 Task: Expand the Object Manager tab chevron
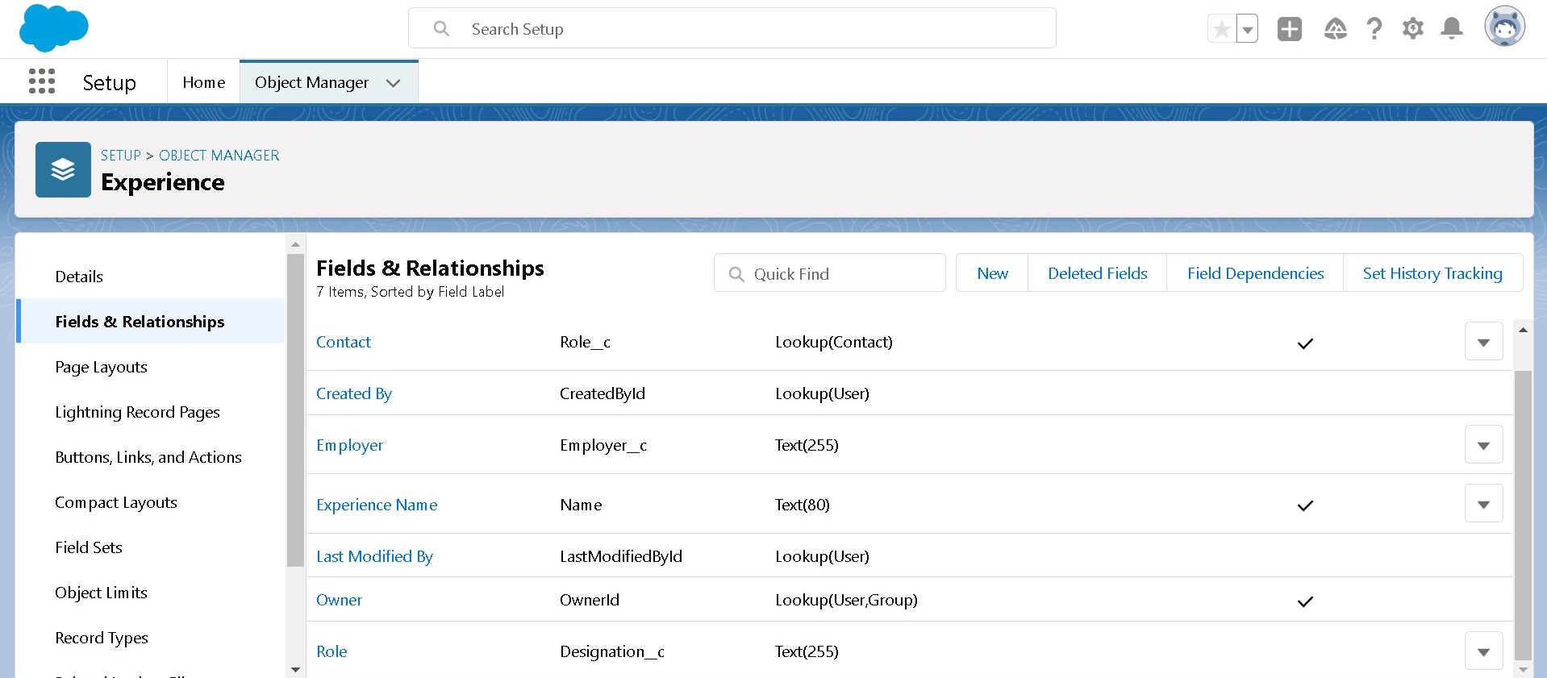pyautogui.click(x=393, y=83)
